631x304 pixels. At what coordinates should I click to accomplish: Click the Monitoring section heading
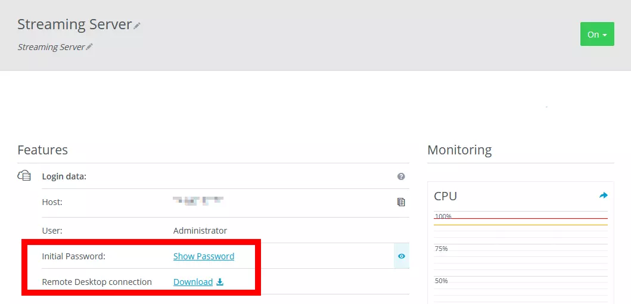[459, 150]
